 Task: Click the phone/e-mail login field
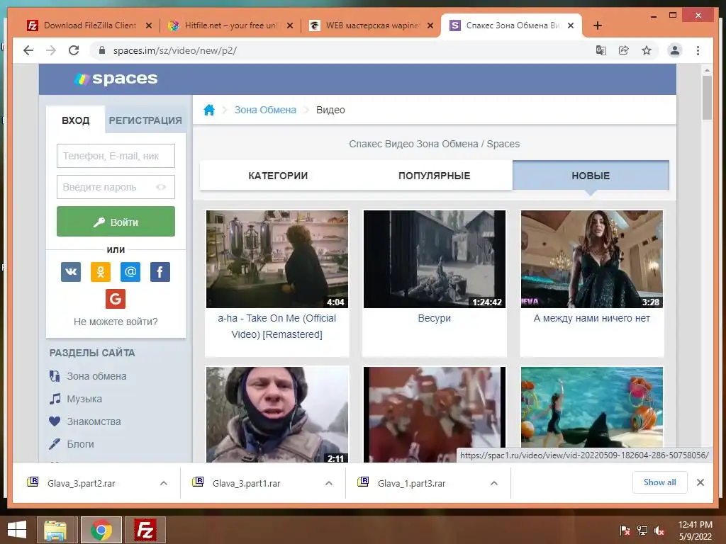tap(116, 156)
